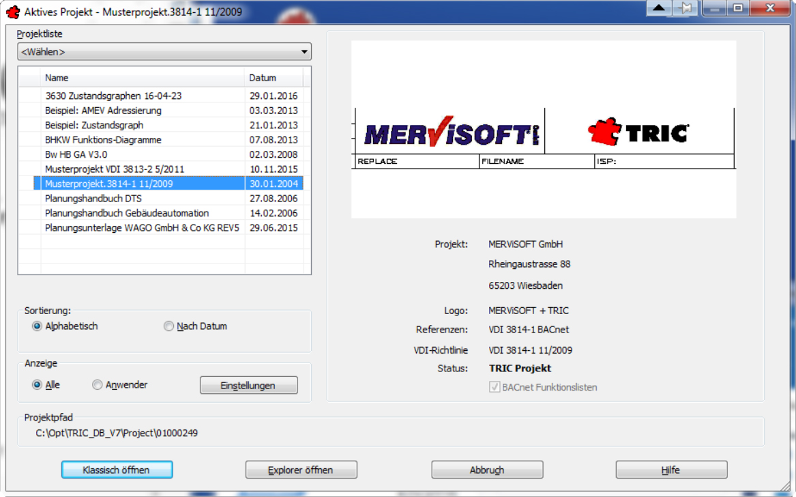The width and height of the screenshot is (796, 497).
Task: Click date cell 27.08.2006
Action: (x=274, y=198)
